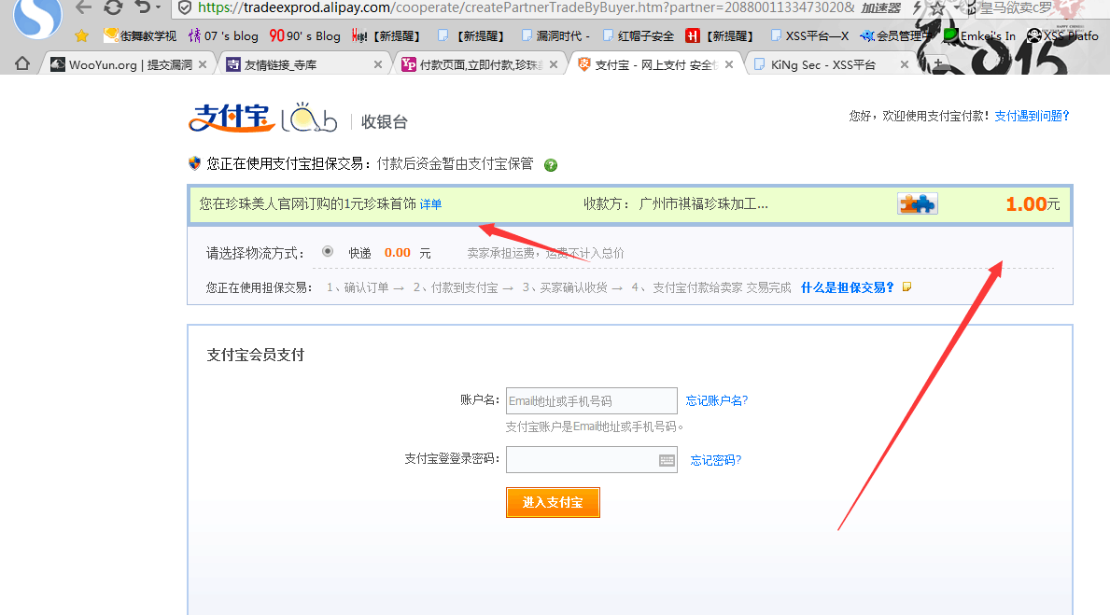
Task: Click the address bar URL
Action: coord(526,7)
